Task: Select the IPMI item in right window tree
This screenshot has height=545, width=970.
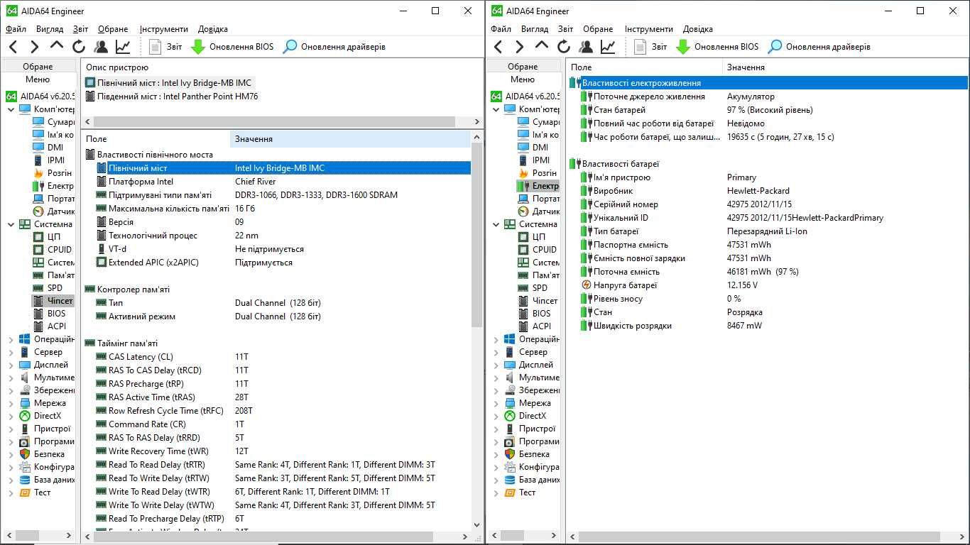Action: tap(535, 160)
